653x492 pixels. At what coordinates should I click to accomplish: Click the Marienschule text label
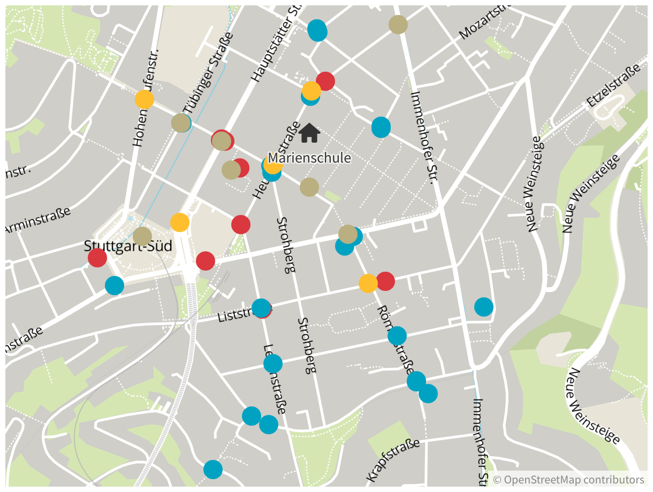309,158
